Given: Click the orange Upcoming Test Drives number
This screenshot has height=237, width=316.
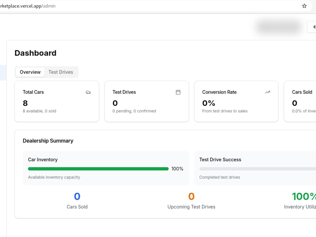Looking at the screenshot, I should point(191,196).
